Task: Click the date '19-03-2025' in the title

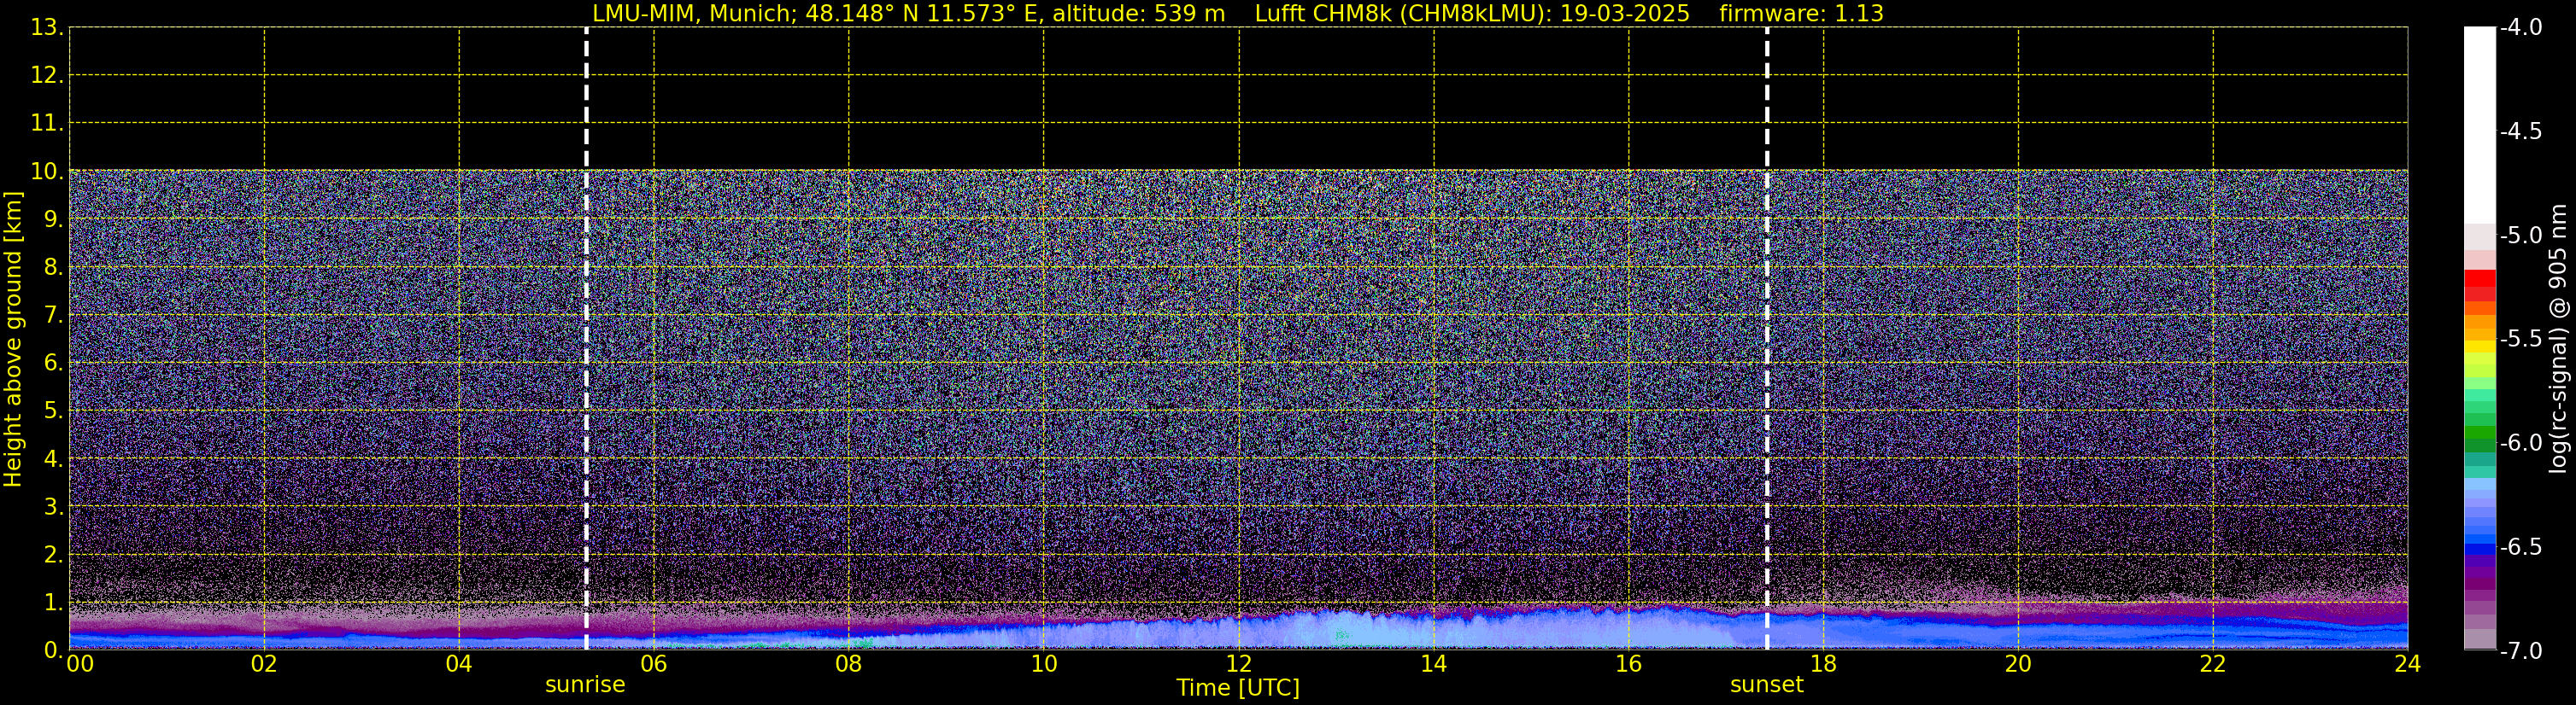Action: [x=1625, y=14]
